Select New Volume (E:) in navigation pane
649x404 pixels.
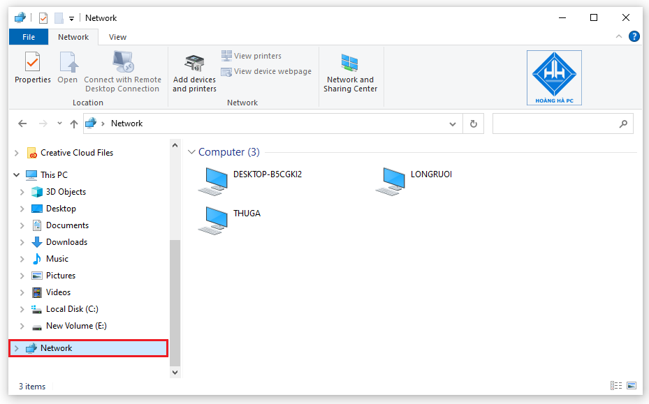click(x=76, y=326)
